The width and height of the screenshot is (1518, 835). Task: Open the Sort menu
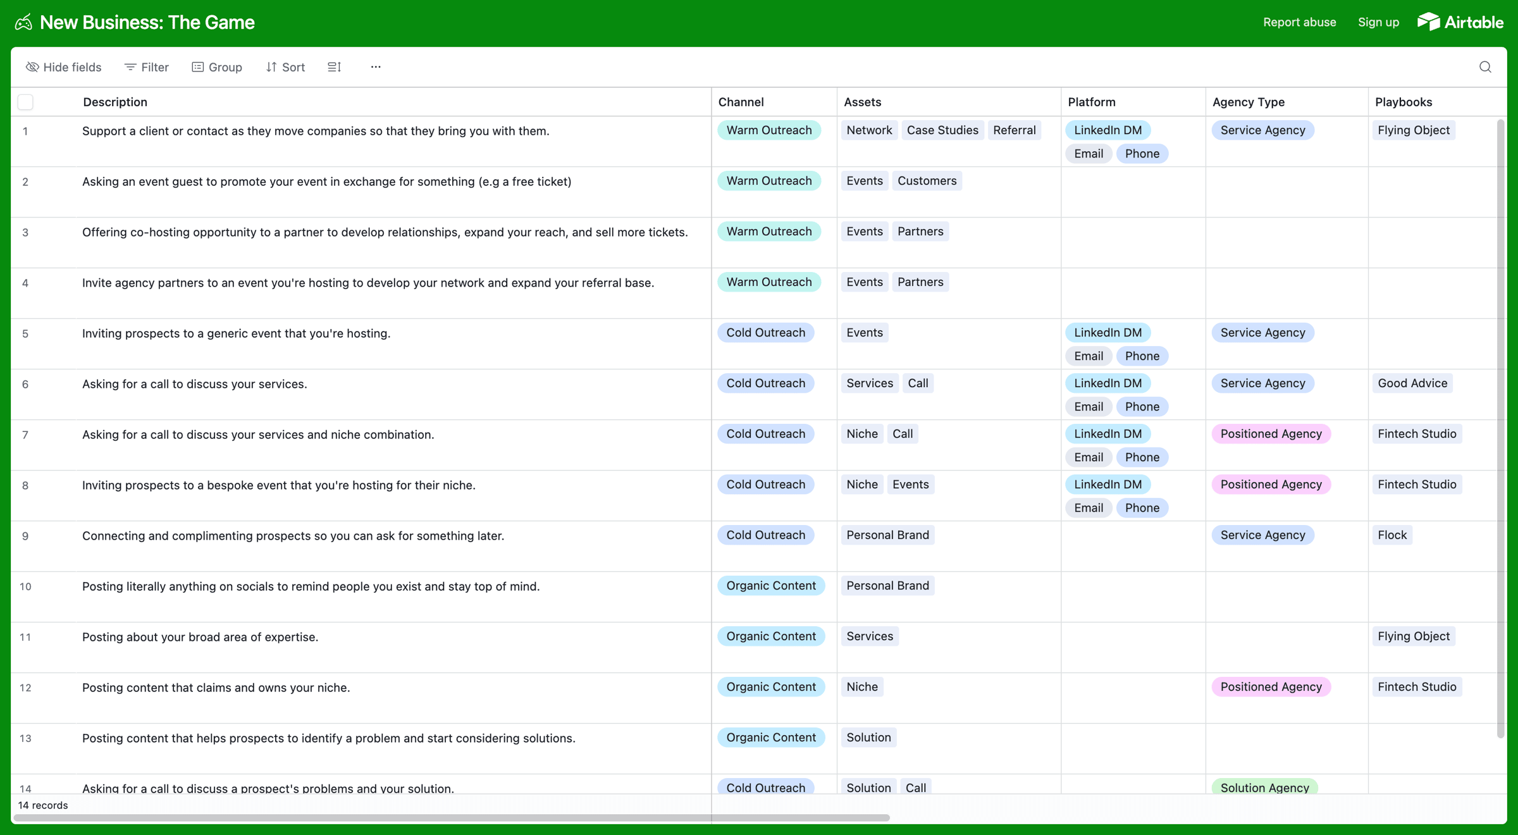tap(285, 67)
